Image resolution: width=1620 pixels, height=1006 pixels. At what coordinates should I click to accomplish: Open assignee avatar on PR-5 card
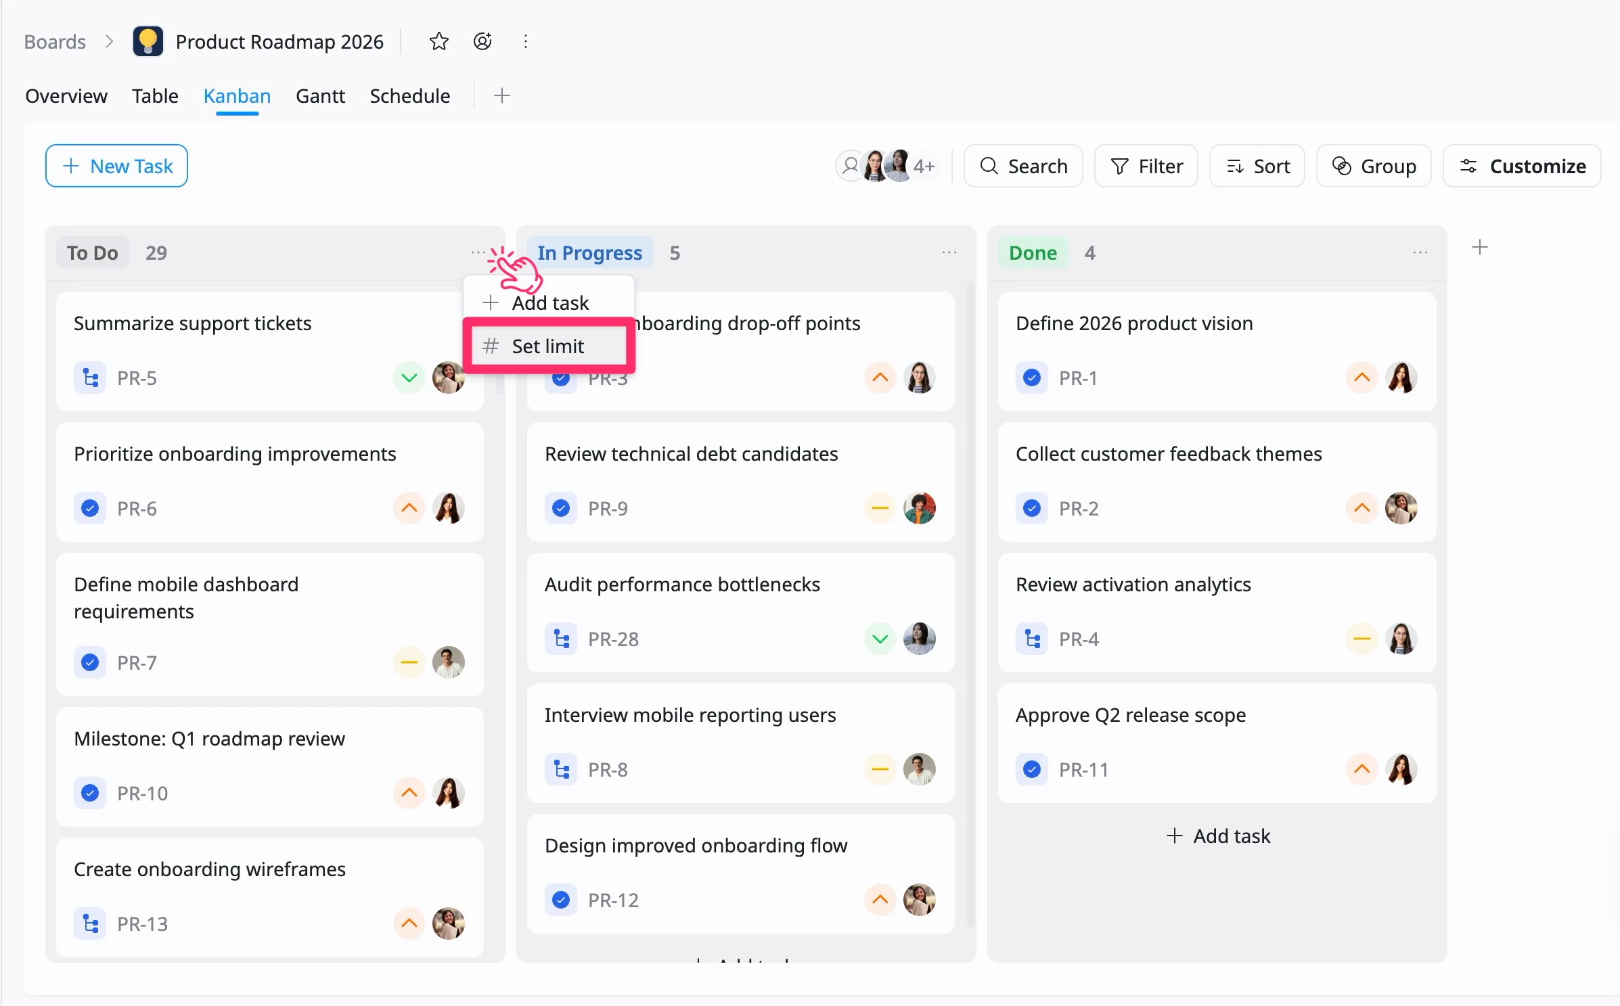pos(448,378)
